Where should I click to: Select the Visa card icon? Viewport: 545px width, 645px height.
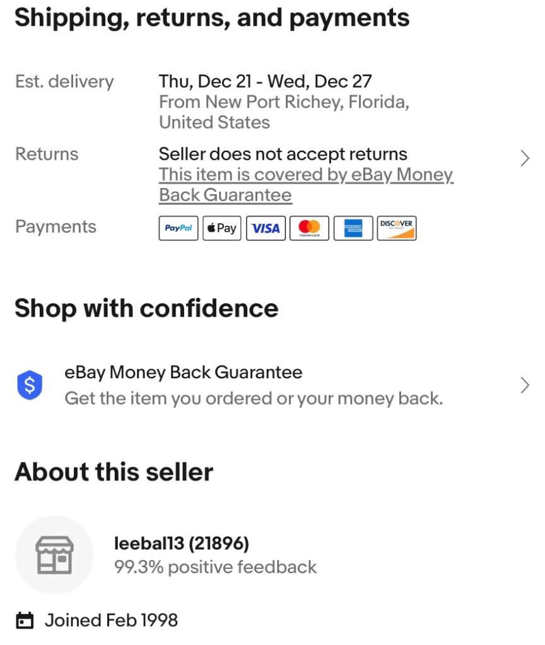click(x=266, y=228)
